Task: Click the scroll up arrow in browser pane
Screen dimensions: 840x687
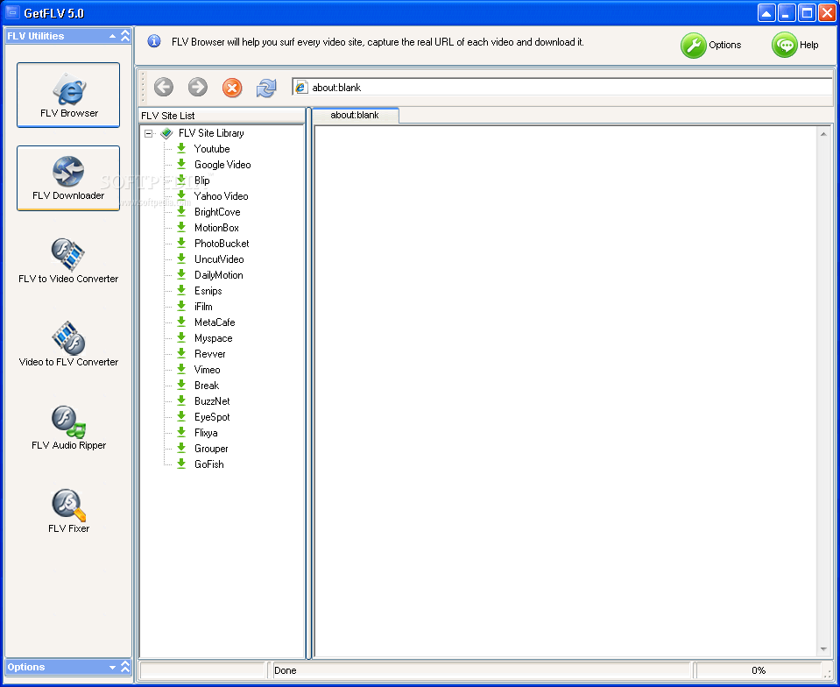Action: tap(823, 133)
